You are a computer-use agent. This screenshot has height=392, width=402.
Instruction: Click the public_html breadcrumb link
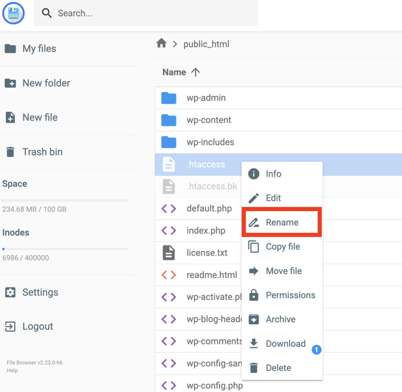[x=206, y=44]
